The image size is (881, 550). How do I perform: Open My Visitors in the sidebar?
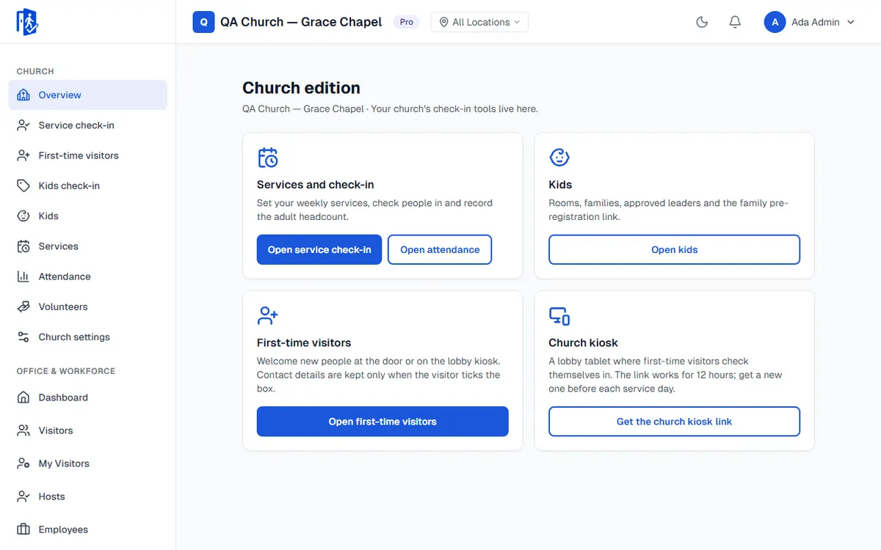click(88, 463)
